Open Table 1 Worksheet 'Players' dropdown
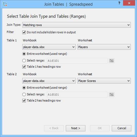Image resolution: width=137 pixels, height=137 pixels. pos(104,47)
